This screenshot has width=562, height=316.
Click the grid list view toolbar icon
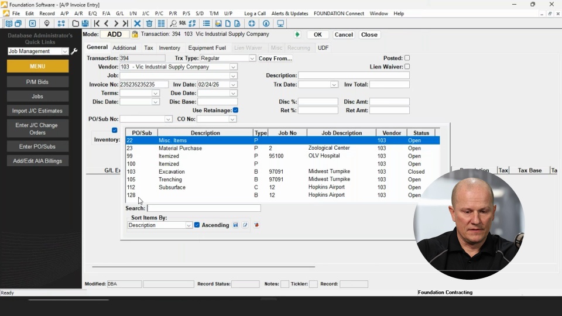tap(162, 23)
